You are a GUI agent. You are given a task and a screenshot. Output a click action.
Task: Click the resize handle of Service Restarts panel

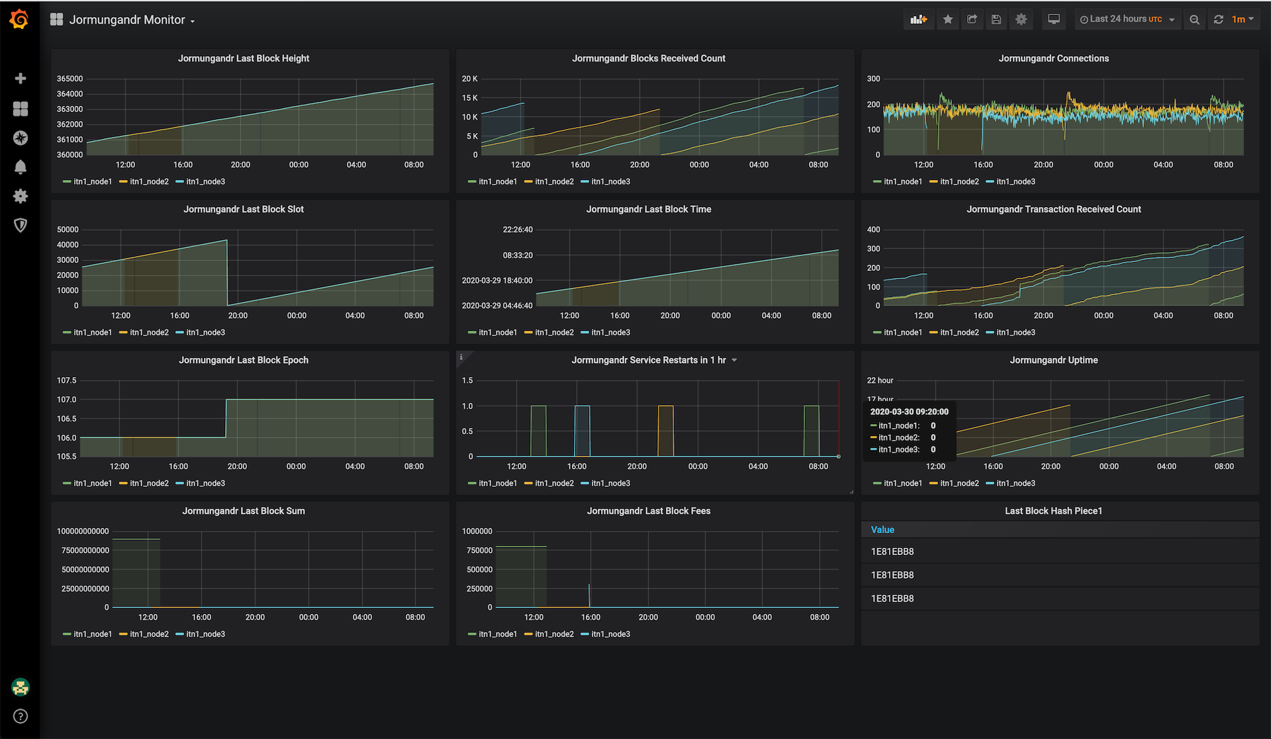tap(851, 492)
